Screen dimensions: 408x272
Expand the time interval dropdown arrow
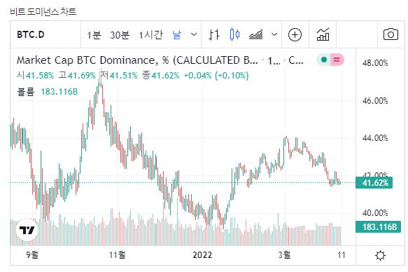[194, 34]
